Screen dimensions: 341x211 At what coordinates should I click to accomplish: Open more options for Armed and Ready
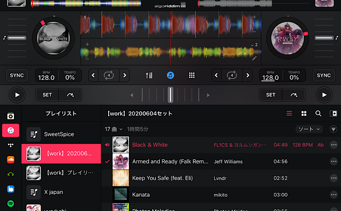click(x=334, y=161)
